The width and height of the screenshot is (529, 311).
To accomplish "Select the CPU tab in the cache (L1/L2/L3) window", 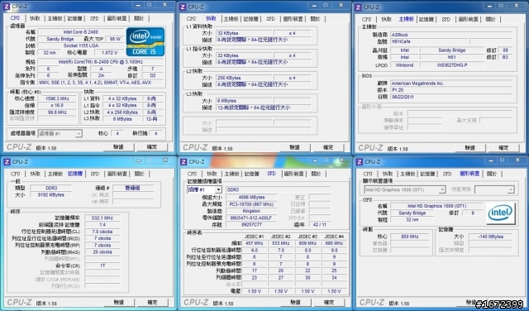I will (191, 19).
